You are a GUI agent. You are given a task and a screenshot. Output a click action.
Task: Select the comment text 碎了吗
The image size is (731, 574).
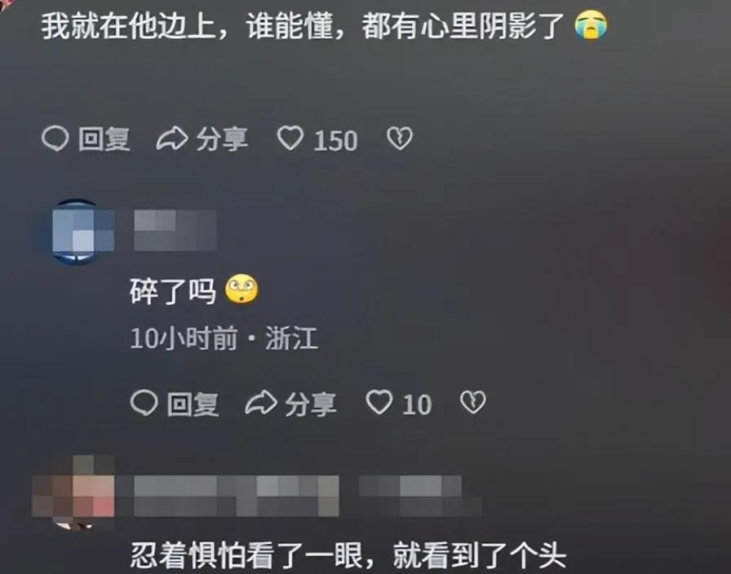[173, 291]
